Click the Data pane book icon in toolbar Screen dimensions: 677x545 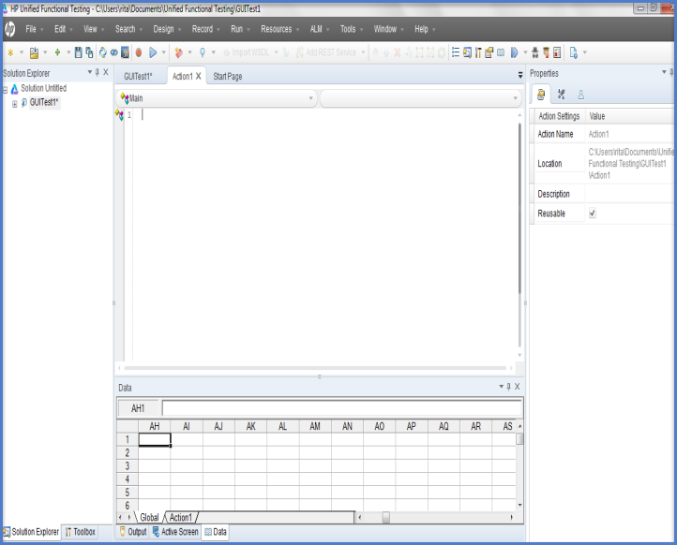tap(501, 52)
